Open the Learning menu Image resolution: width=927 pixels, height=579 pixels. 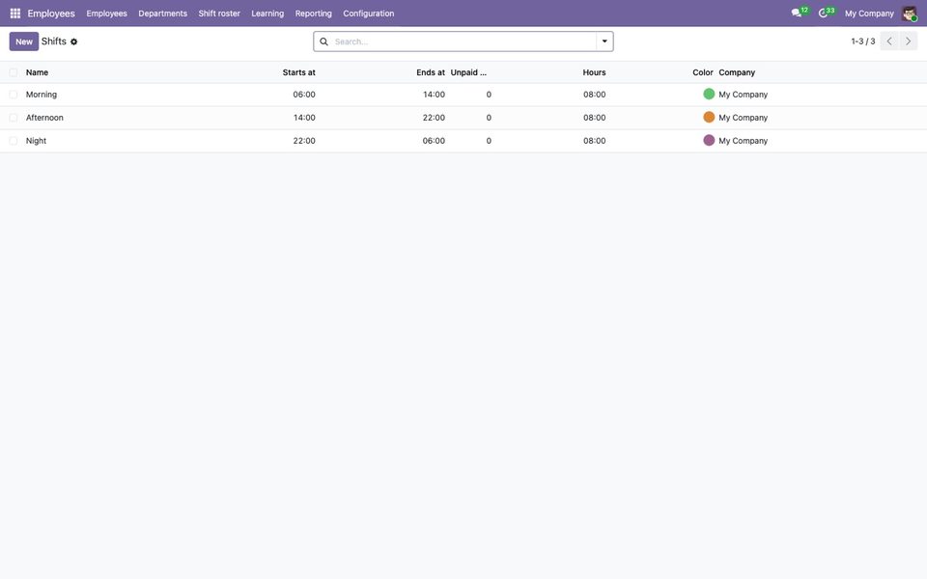[x=267, y=13]
